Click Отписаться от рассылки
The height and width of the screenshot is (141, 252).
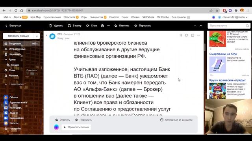[176, 120]
